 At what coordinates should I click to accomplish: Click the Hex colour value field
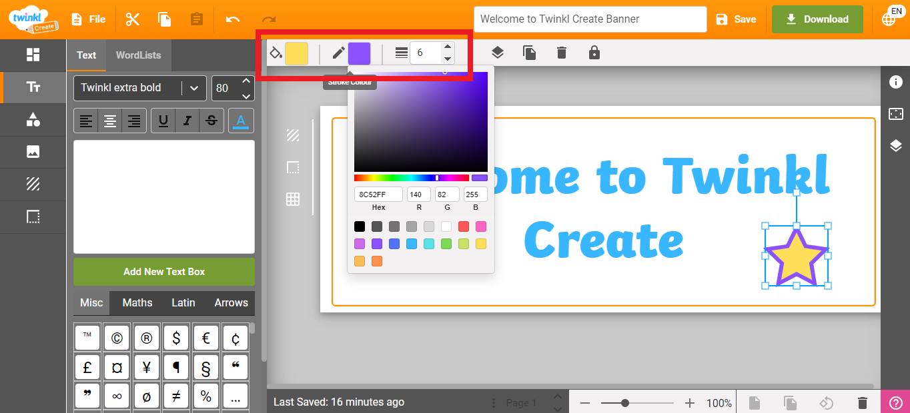pos(378,194)
